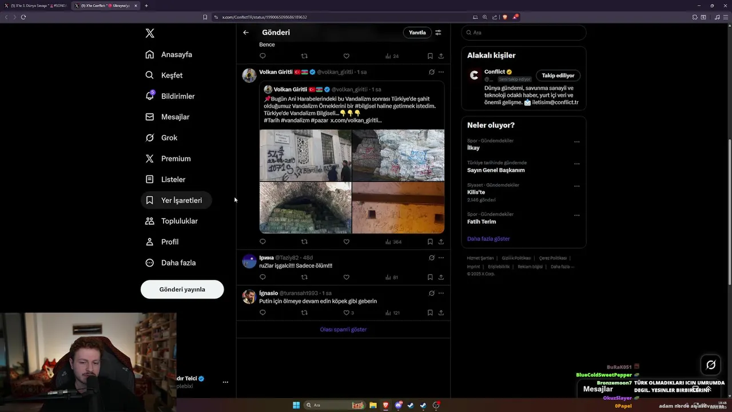This screenshot has height=412, width=732.
Task: Click Takip ediliyor button for Conflict
Action: [x=558, y=76]
